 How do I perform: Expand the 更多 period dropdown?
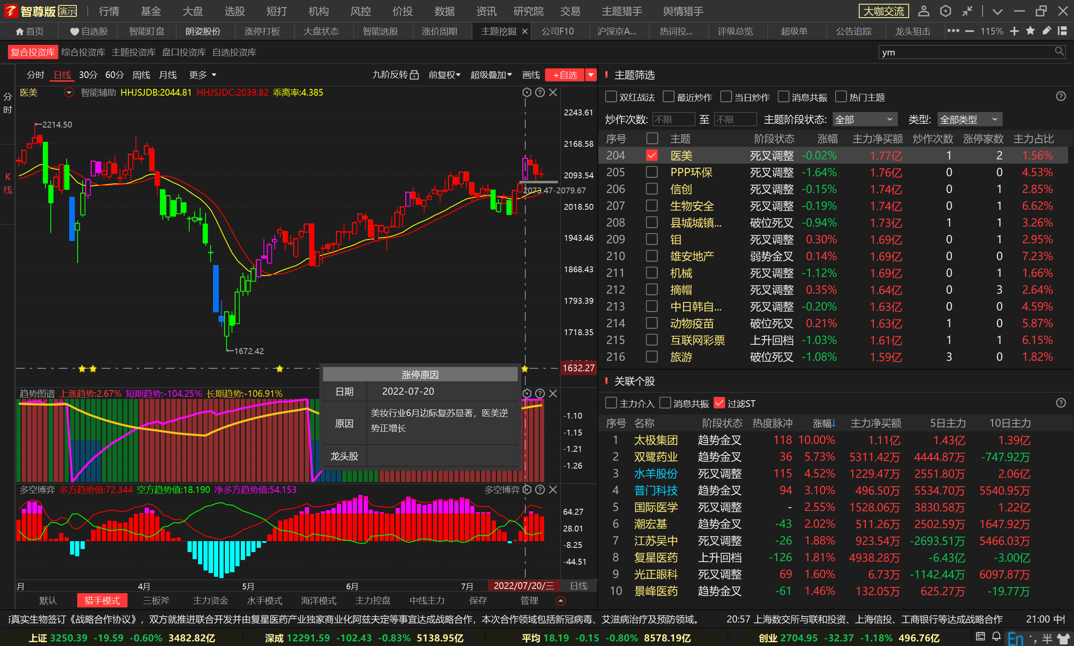pyautogui.click(x=203, y=75)
